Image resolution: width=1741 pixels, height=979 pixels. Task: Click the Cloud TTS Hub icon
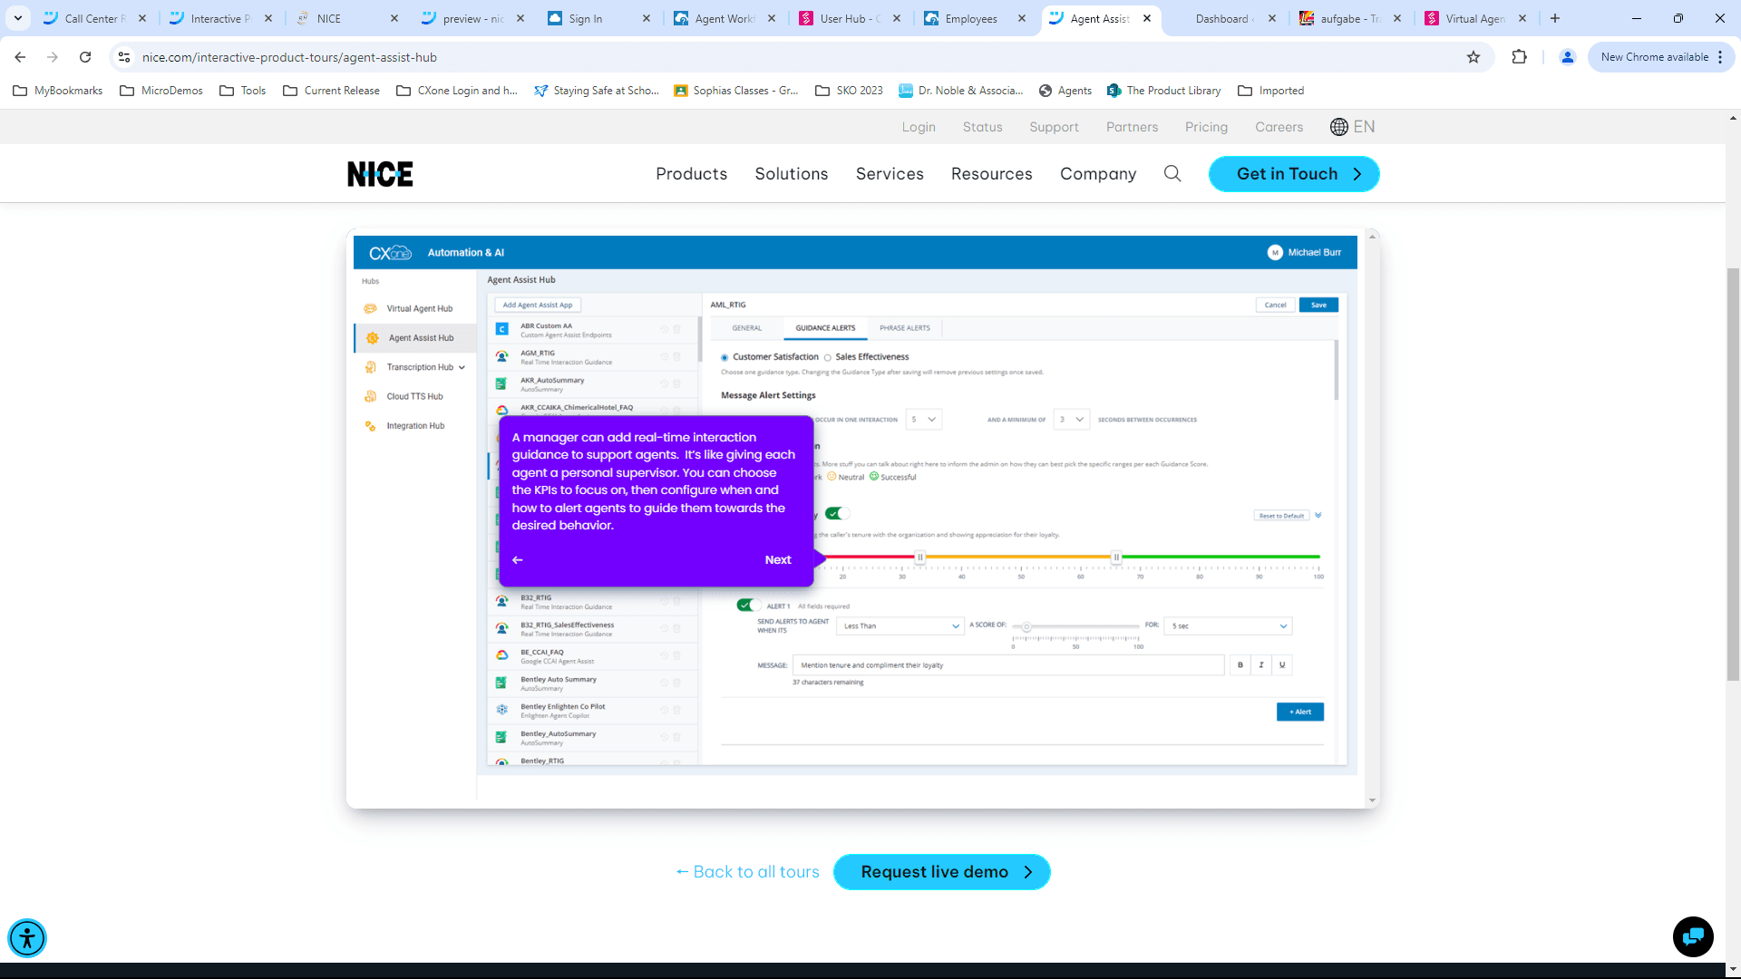(370, 396)
